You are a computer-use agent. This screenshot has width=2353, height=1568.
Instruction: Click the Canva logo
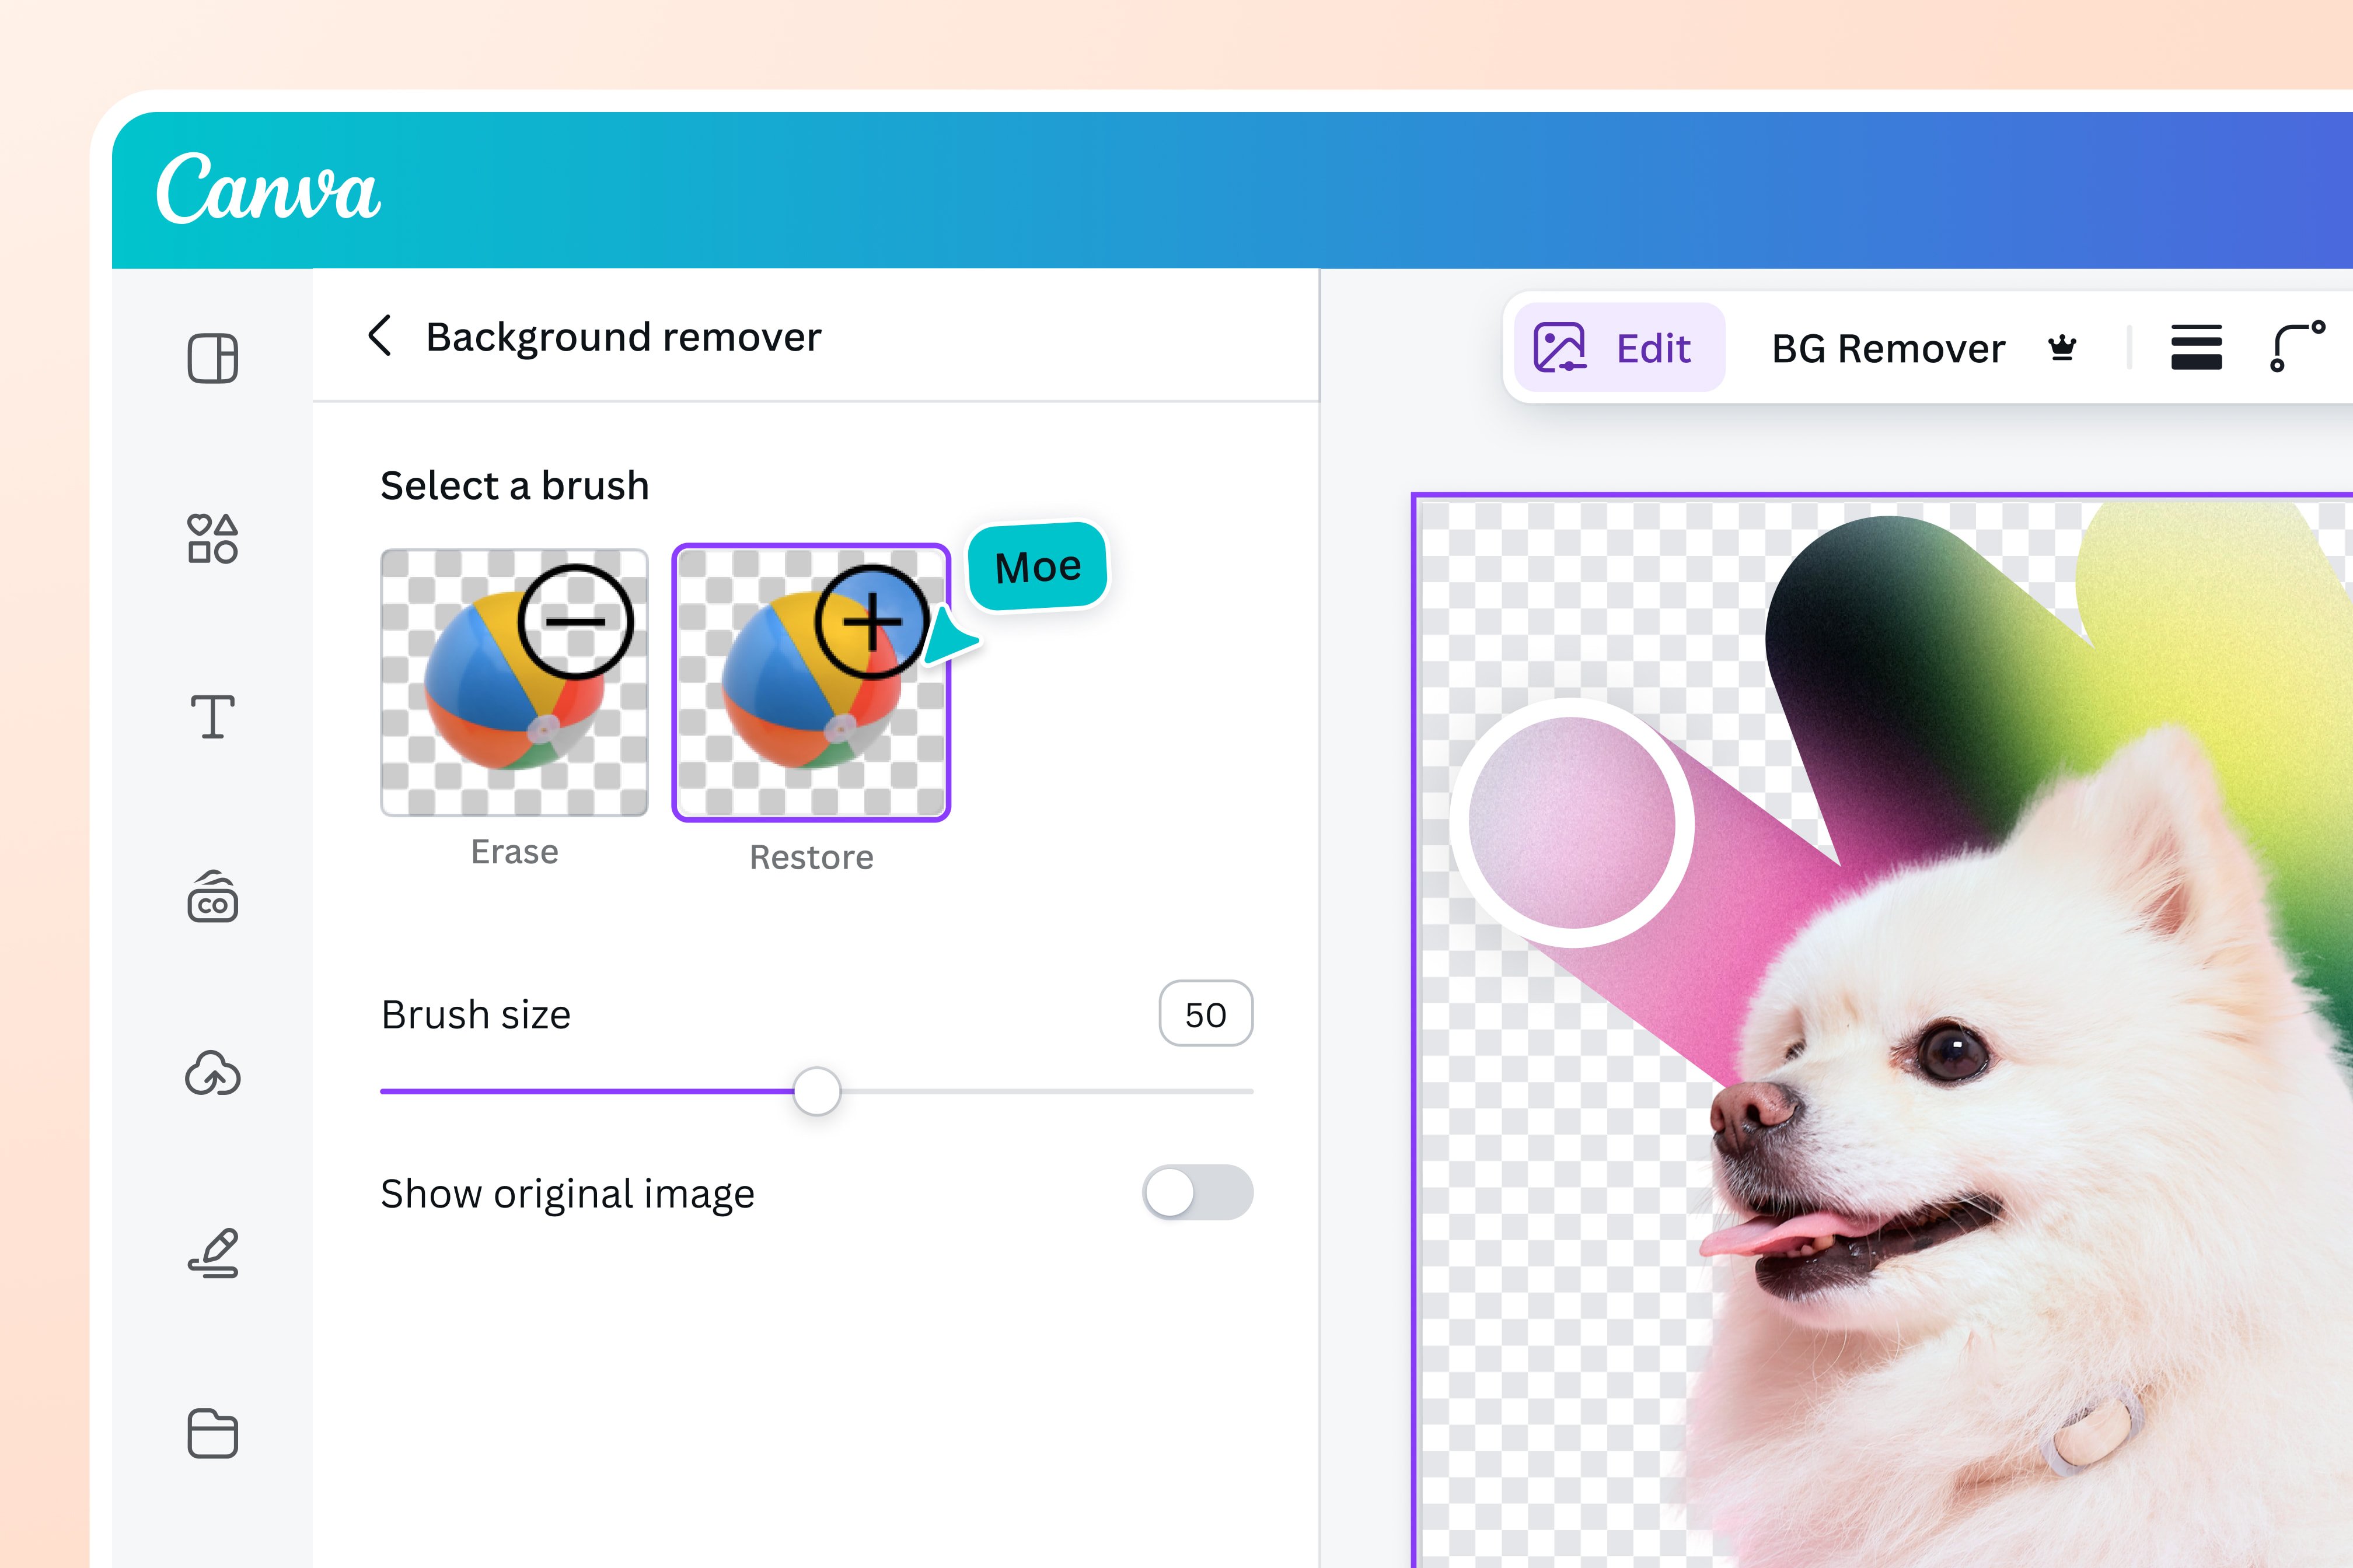268,189
